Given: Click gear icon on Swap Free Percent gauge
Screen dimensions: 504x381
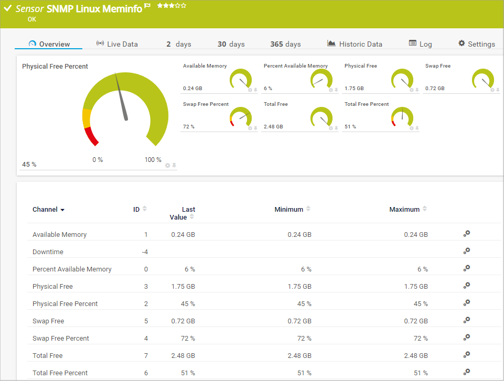Looking at the screenshot, I should tap(250, 128).
